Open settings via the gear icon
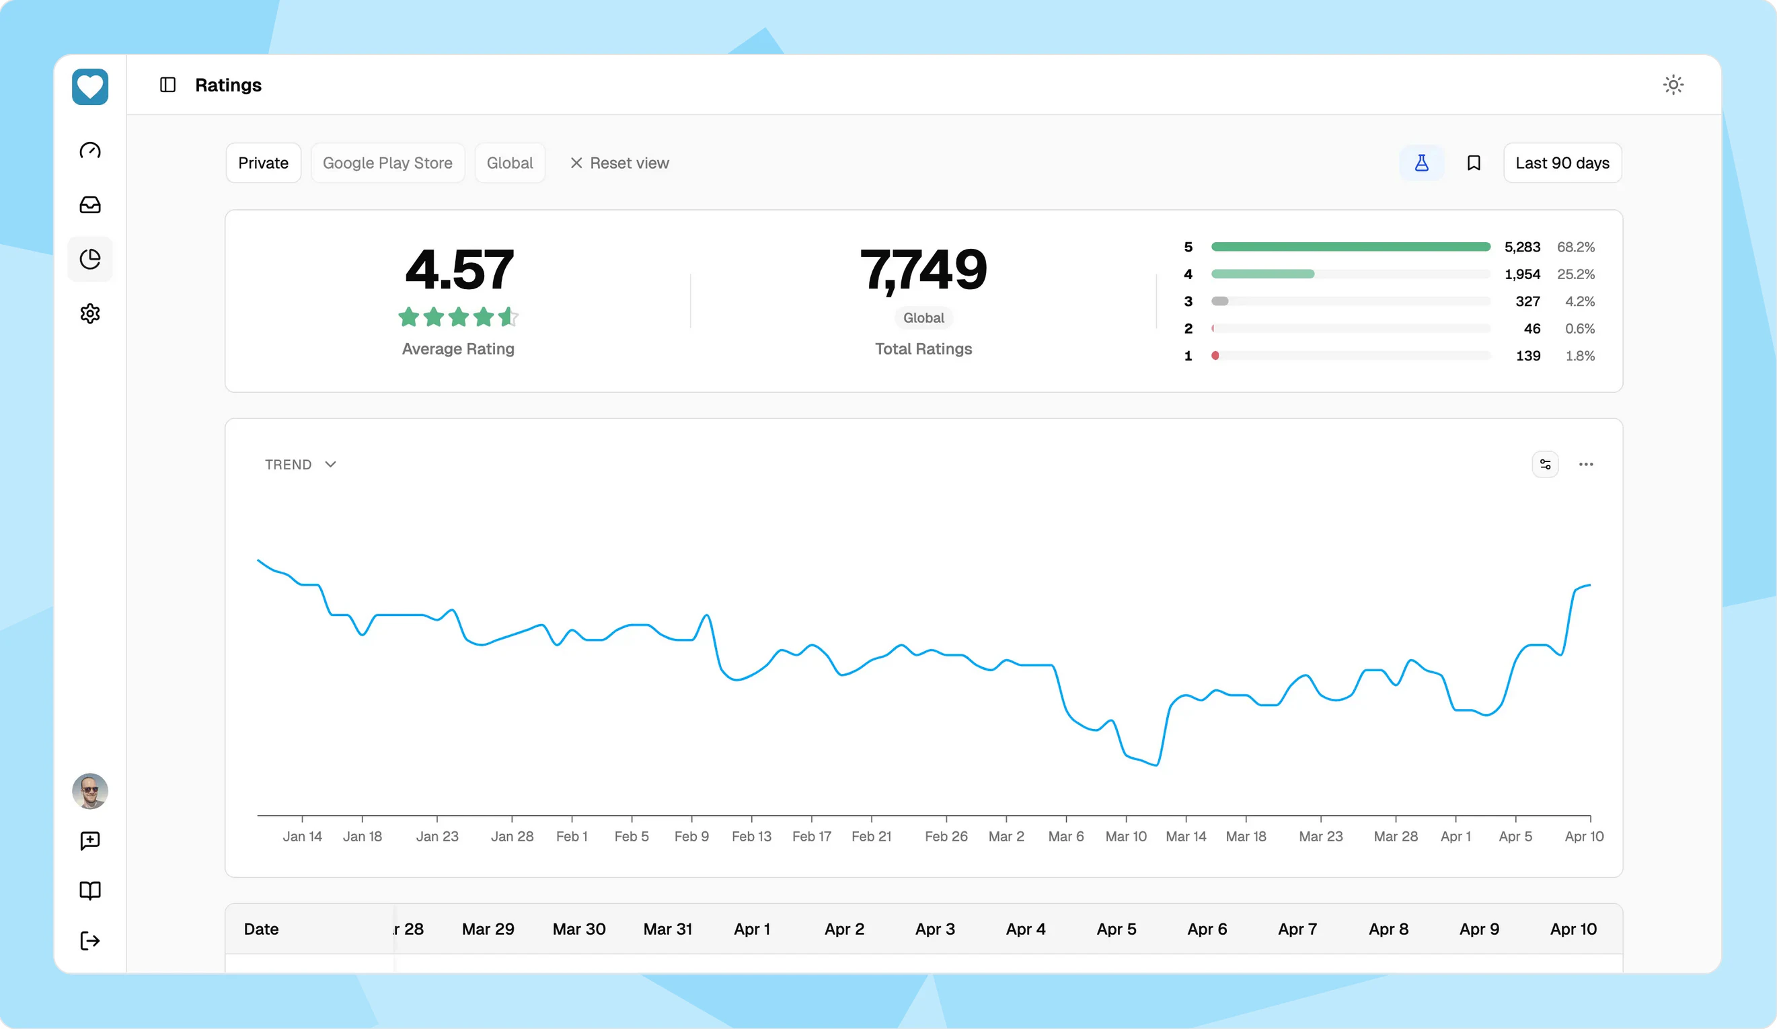This screenshot has height=1029, width=1777. pos(89,314)
